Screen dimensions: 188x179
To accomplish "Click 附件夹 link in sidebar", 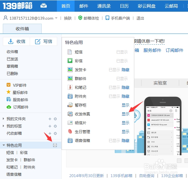I will (29, 167).
